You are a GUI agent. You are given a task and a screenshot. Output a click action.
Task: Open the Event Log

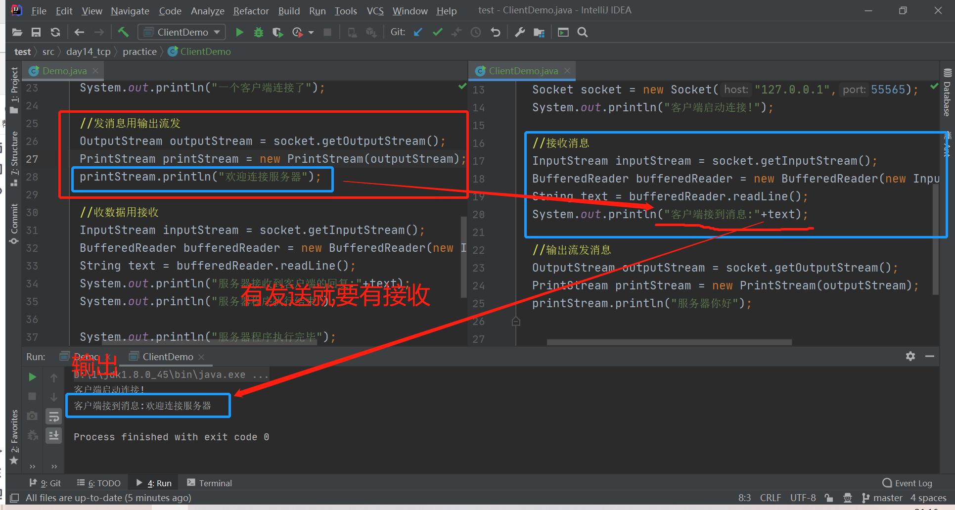tap(908, 483)
